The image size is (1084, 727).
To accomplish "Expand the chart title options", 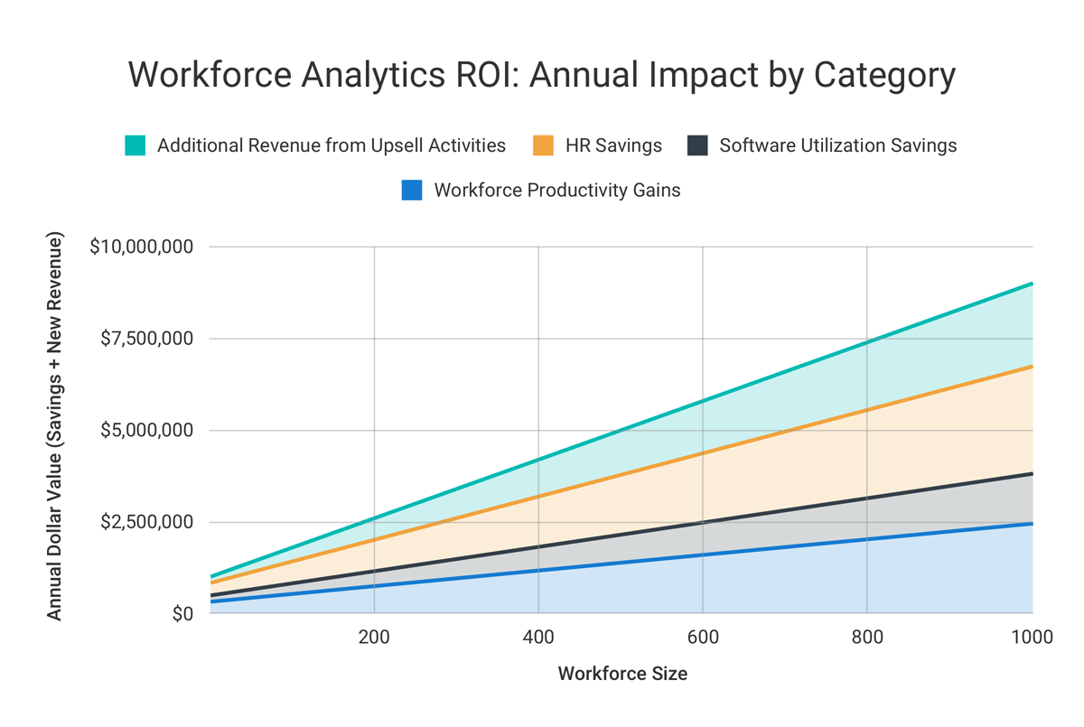I will (542, 75).
